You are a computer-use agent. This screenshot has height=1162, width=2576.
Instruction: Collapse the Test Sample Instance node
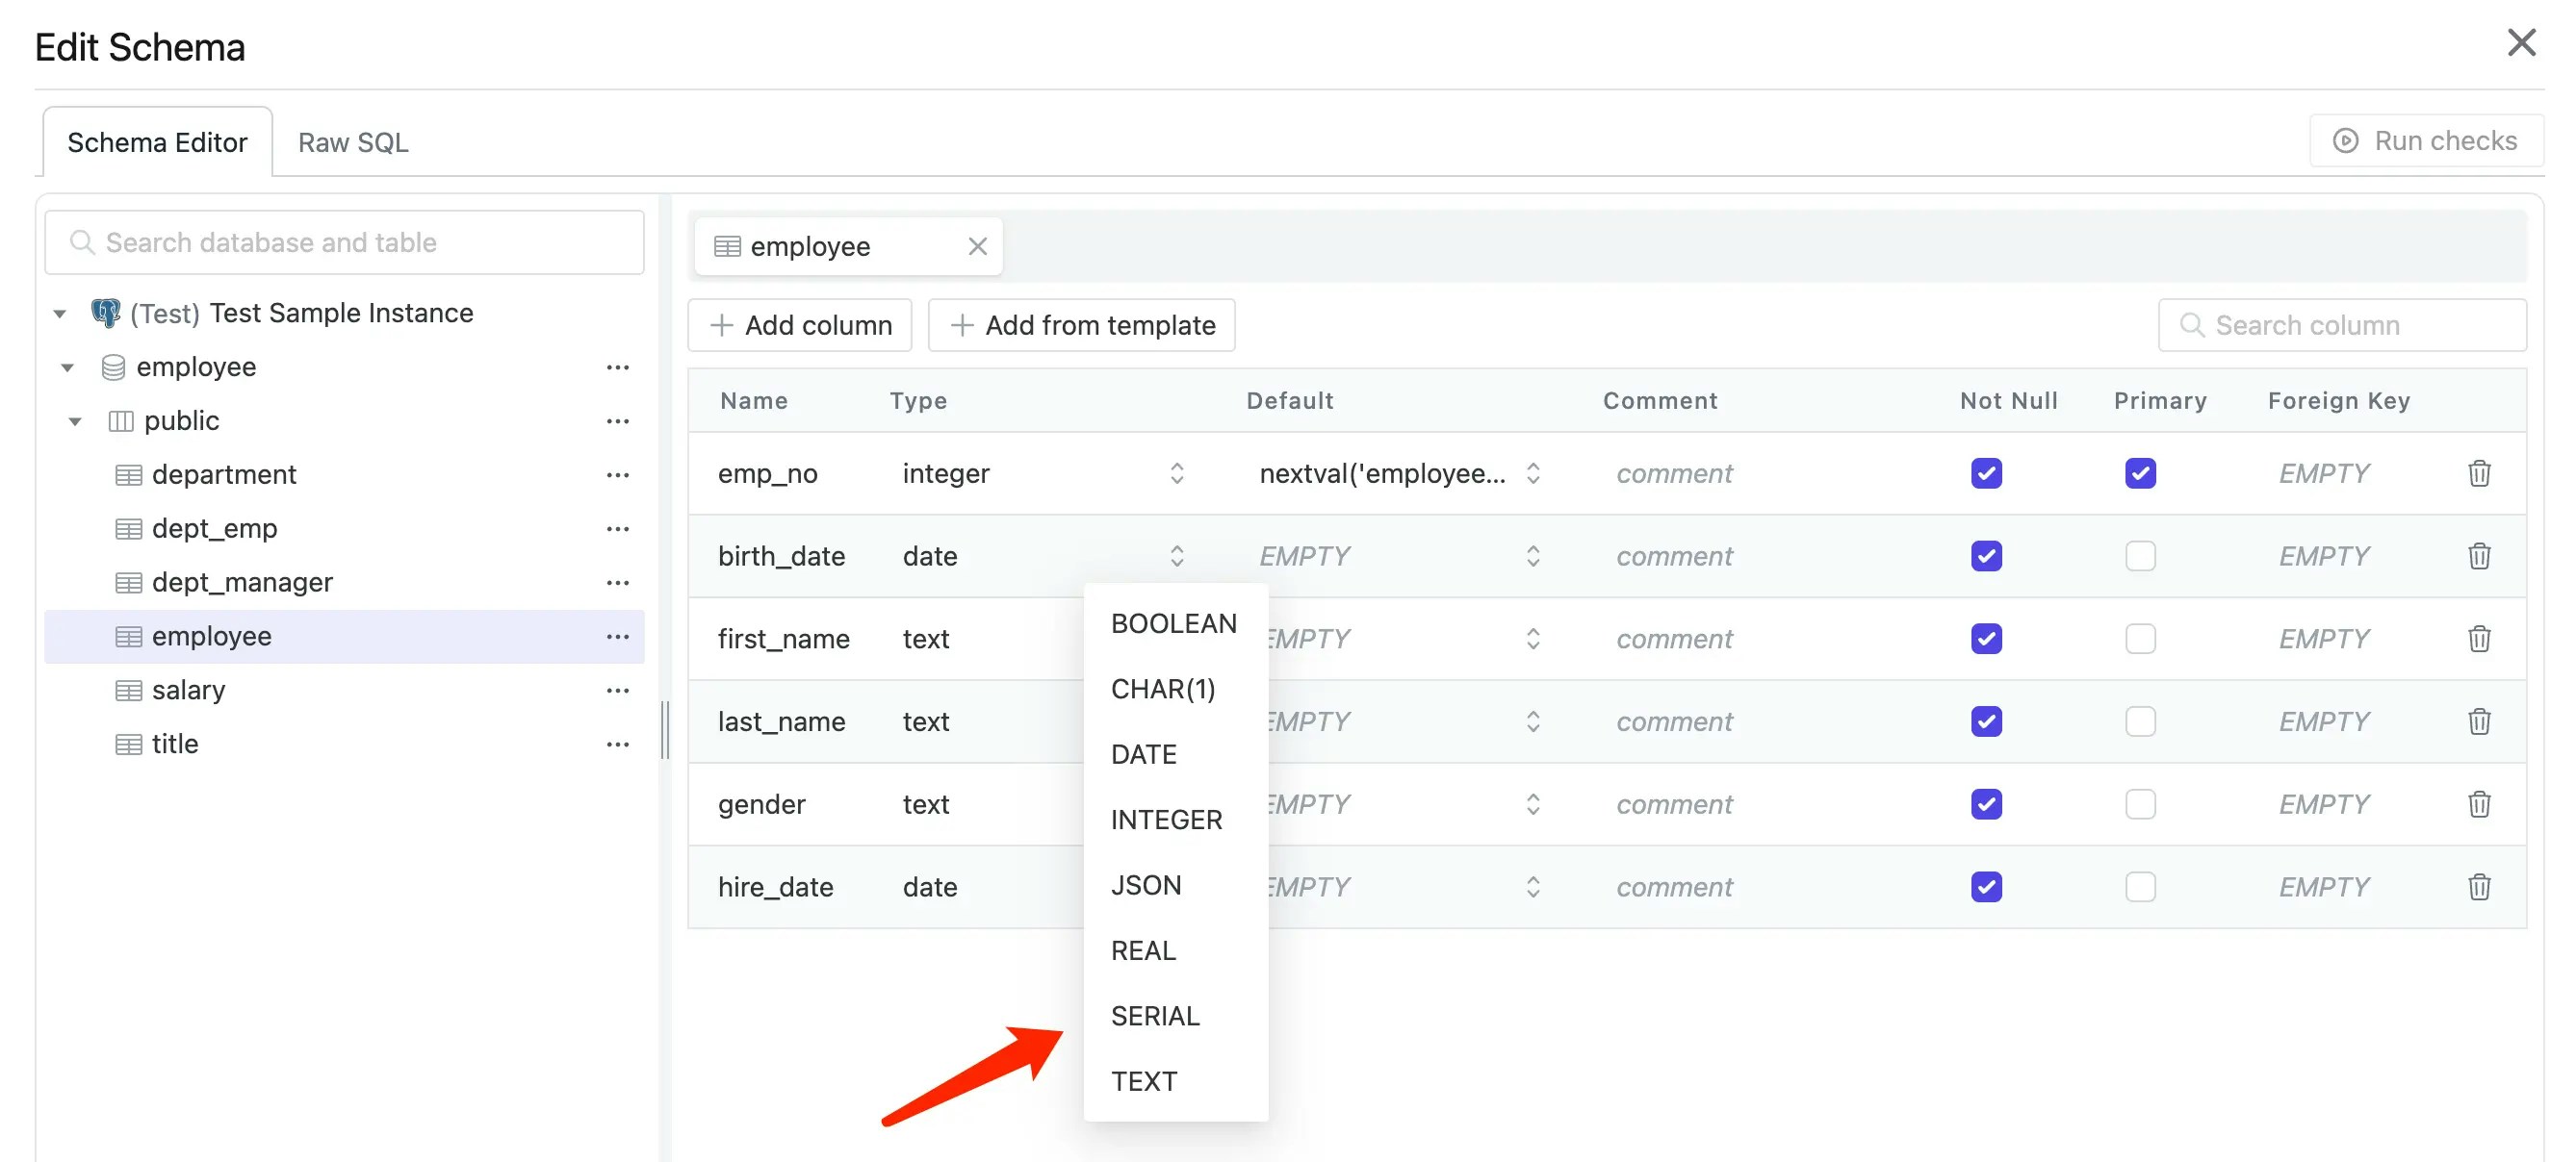coord(60,314)
